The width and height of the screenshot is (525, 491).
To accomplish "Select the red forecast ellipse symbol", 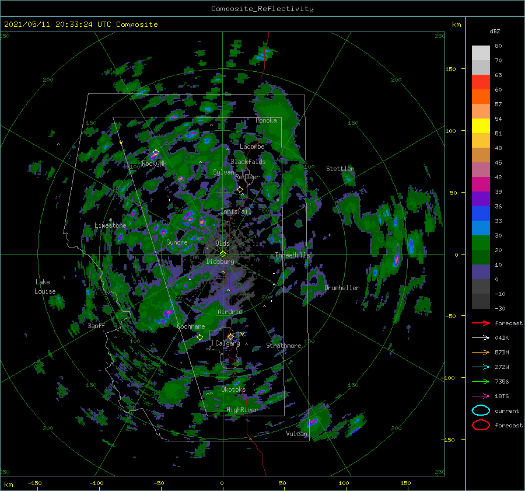I will tap(481, 425).
